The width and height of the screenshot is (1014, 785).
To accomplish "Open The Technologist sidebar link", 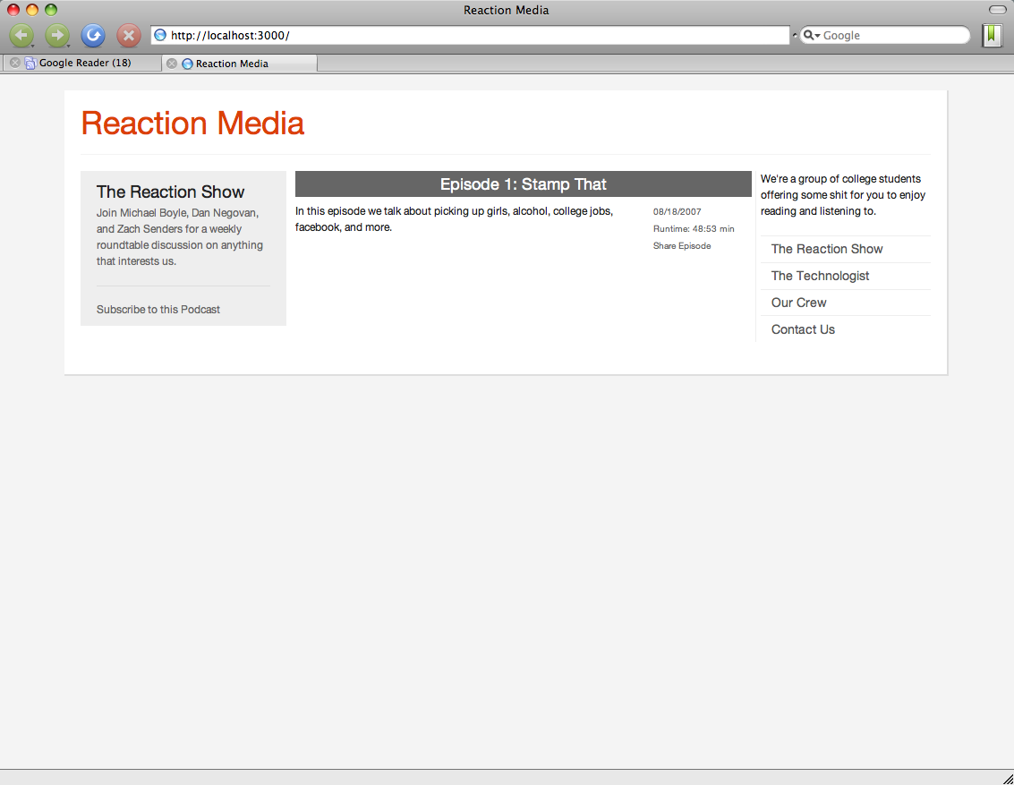I will point(820,276).
